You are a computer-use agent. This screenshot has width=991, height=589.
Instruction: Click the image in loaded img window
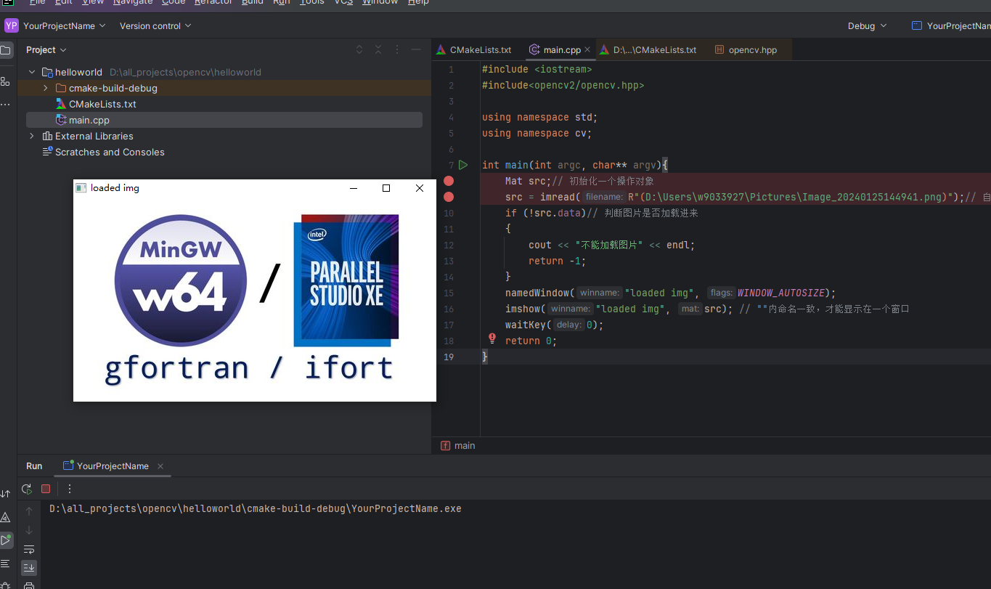[255, 298]
